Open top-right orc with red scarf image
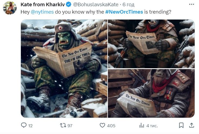This screenshot has height=134, width=199. coord(151,44)
